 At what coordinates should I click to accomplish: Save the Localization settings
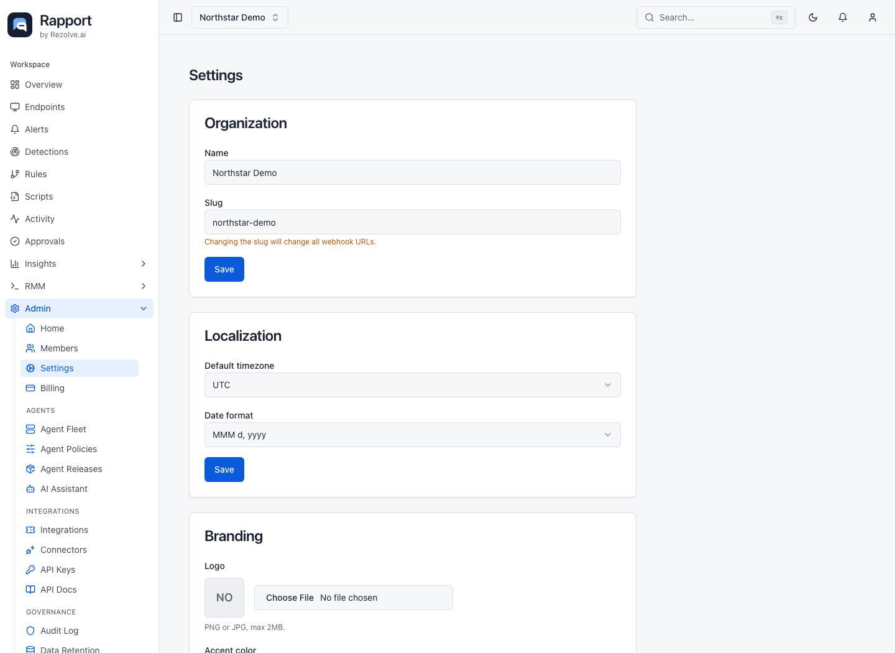[224, 470]
